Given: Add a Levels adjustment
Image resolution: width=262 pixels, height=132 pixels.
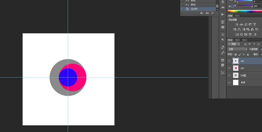Looking at the screenshot, I should coord(241,24).
